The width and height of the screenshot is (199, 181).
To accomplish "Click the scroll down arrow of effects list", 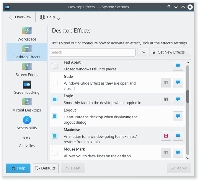I will tap(188, 158).
